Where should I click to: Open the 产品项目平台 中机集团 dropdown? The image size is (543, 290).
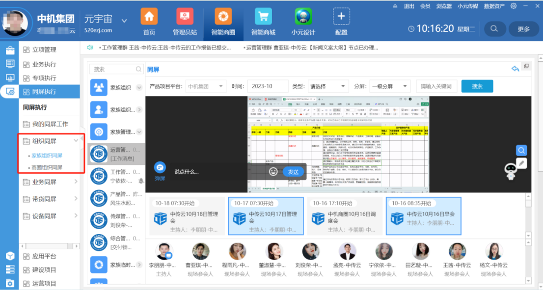click(206, 86)
